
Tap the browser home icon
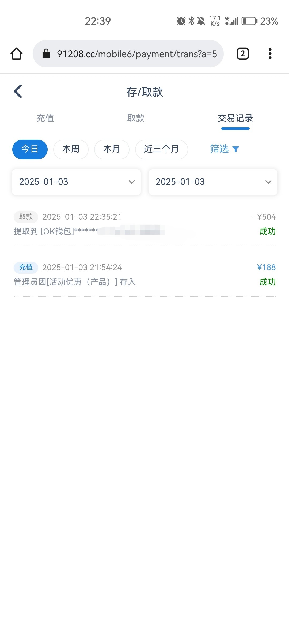pos(16,54)
